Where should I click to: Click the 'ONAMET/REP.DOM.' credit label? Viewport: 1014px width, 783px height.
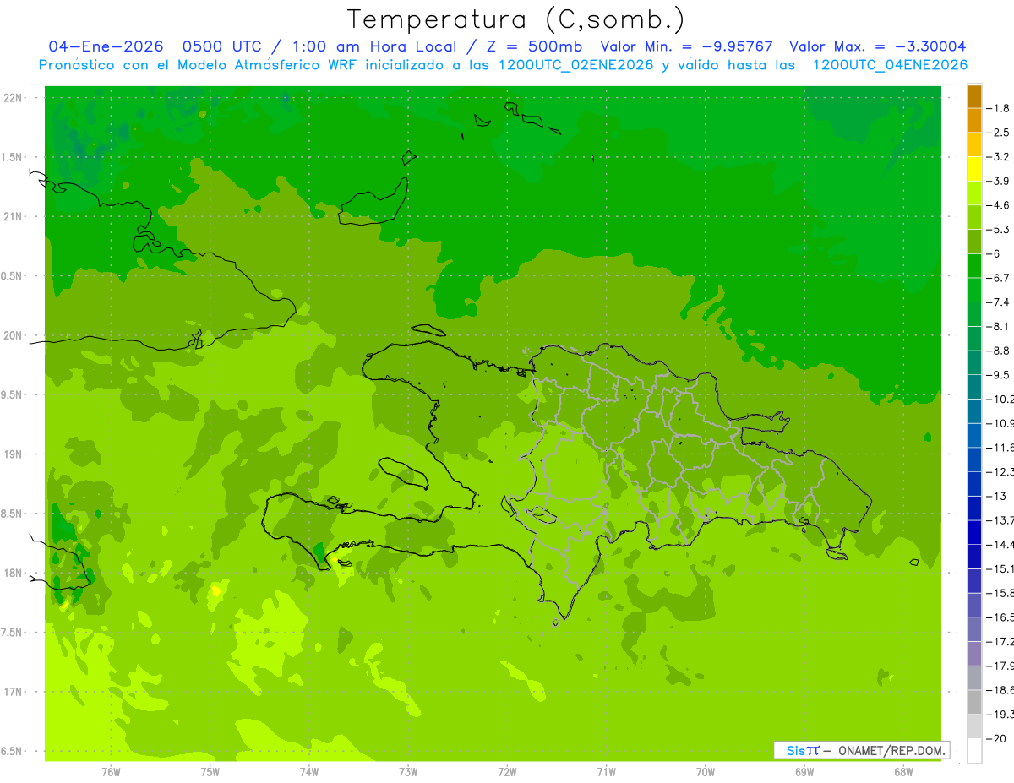tap(891, 750)
